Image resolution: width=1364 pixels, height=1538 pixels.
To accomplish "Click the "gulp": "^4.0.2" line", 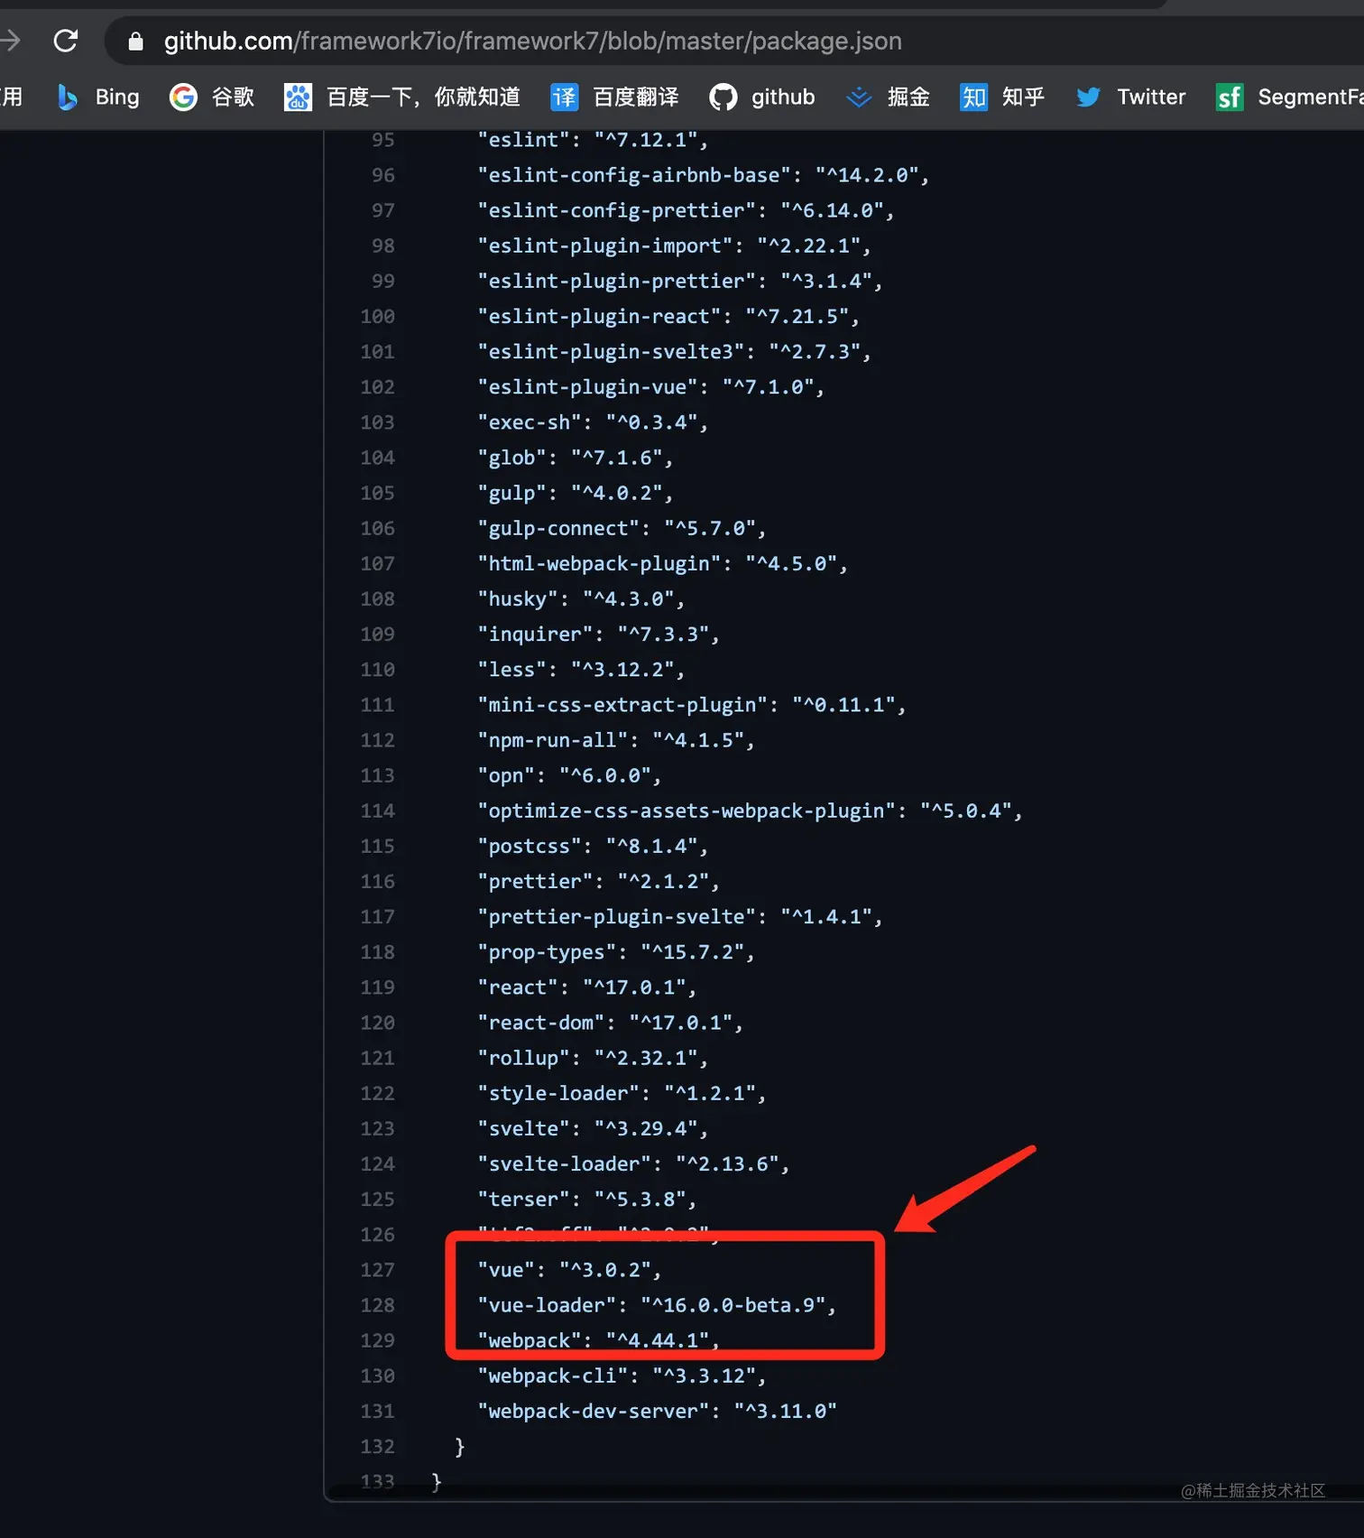I will (576, 493).
